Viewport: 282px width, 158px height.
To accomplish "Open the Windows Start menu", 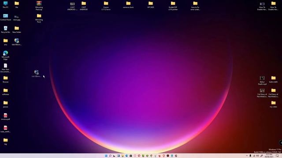I will click(x=106, y=156).
